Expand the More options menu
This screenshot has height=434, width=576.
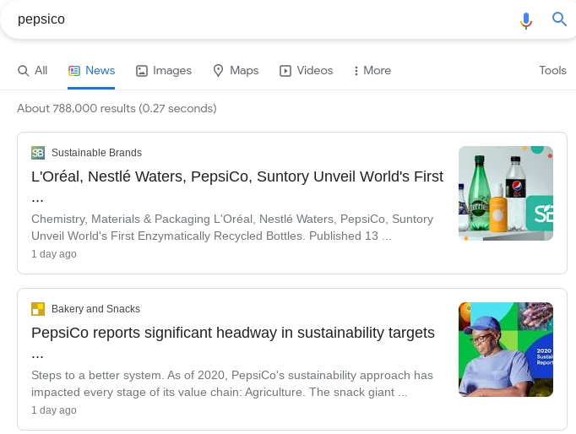(x=372, y=71)
